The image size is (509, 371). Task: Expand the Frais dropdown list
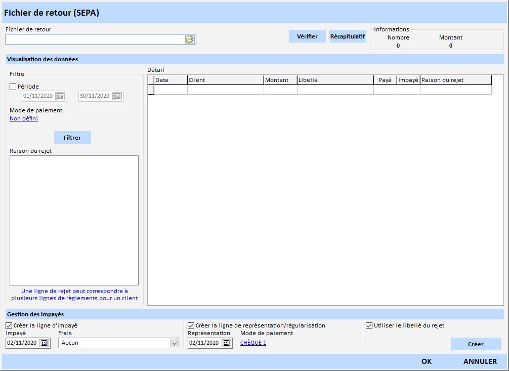click(175, 343)
